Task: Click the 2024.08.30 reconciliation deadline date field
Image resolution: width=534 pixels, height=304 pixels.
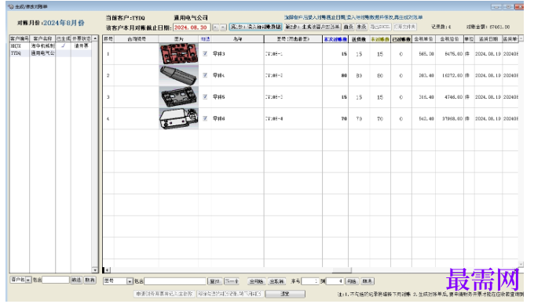Action: pos(192,27)
